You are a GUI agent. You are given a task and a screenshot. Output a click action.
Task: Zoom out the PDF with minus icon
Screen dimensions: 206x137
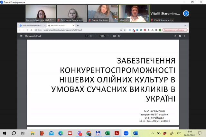[x=97, y=36]
